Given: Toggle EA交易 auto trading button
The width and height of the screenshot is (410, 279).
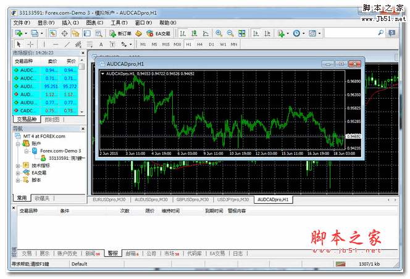Looking at the screenshot, I should click(x=158, y=33).
